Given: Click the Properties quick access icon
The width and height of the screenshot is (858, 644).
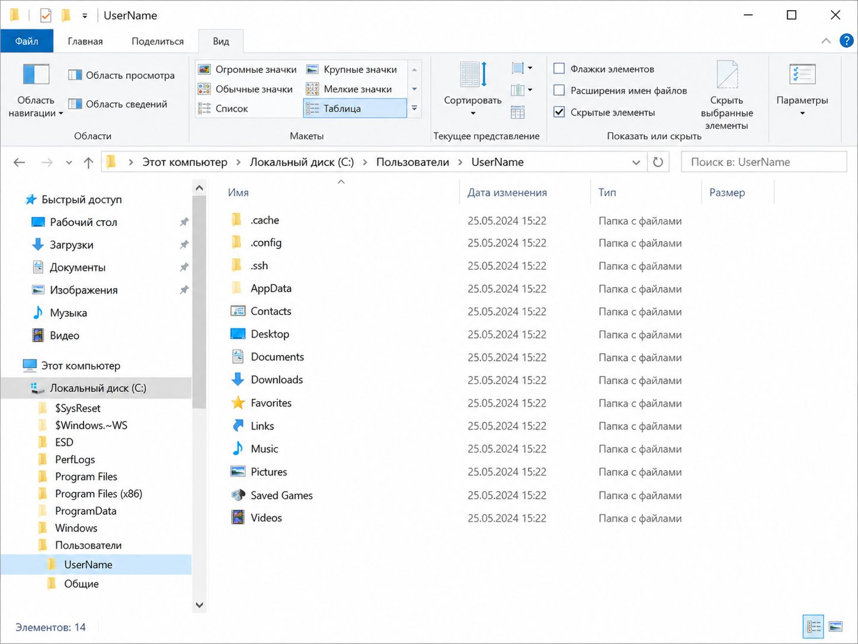Looking at the screenshot, I should [x=46, y=15].
